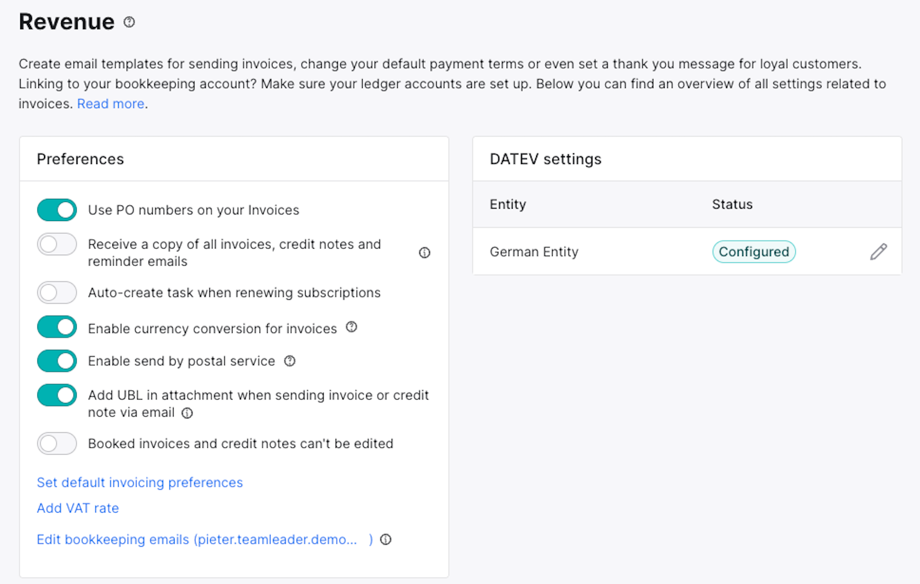Screen dimensions: 920x584
Task: Open the Read more link
Action: click(111, 104)
